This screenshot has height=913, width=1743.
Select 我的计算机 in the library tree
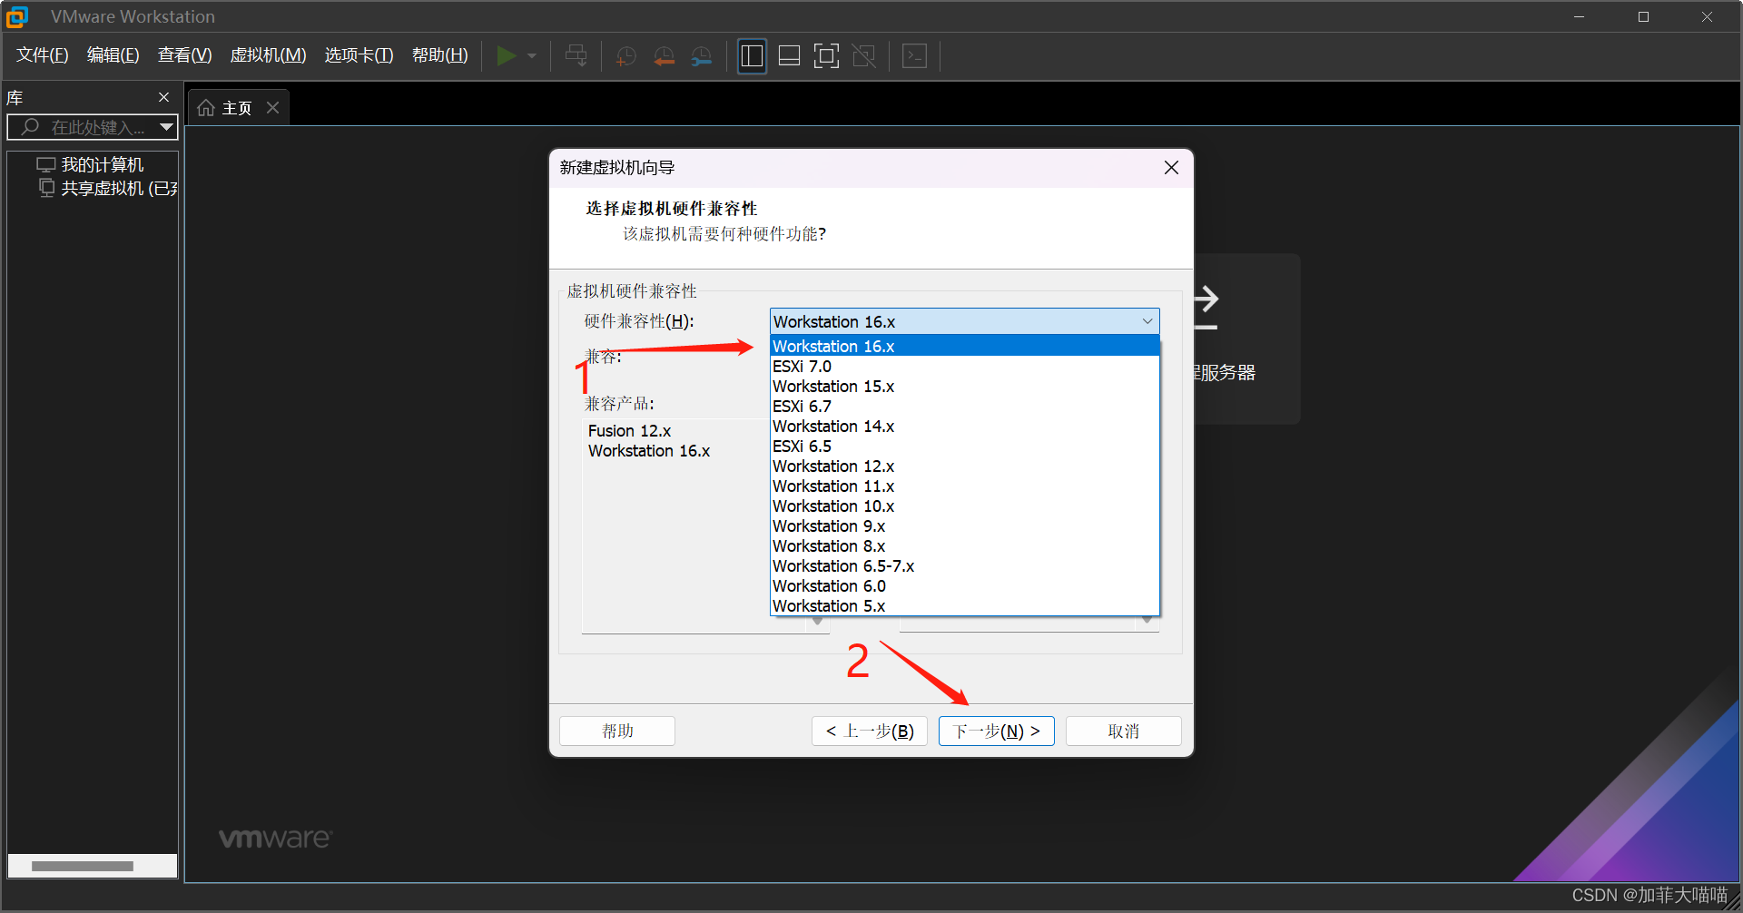(x=102, y=164)
